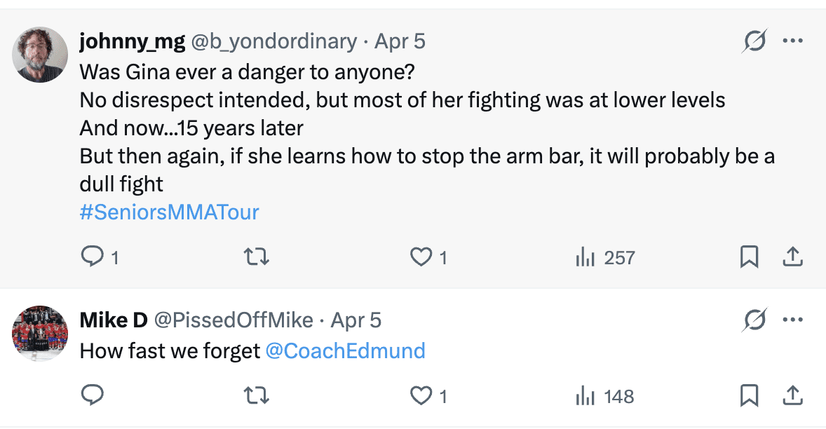Share johnny_mg's tweet

pyautogui.click(x=792, y=258)
